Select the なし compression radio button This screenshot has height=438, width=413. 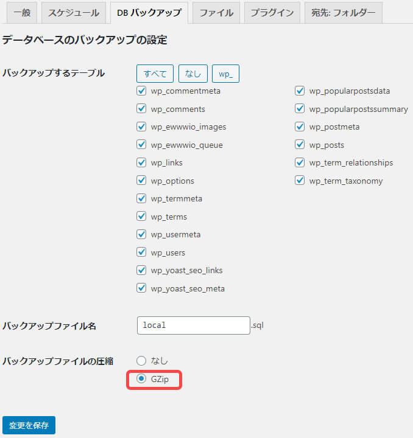click(142, 360)
